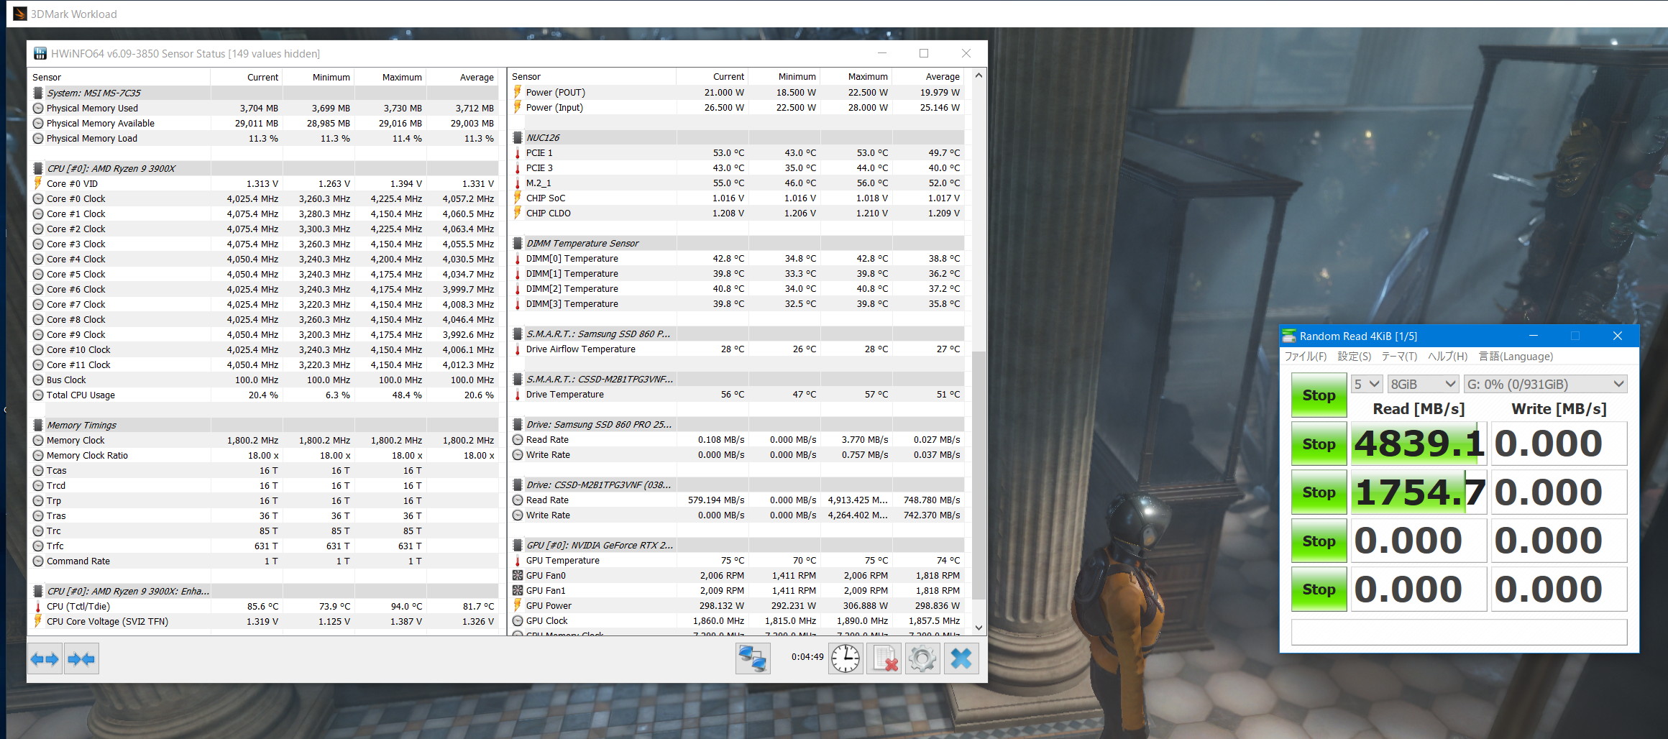This screenshot has width=1668, height=739.
Task: Click the Stop button in the bottom test row
Action: 1319,589
